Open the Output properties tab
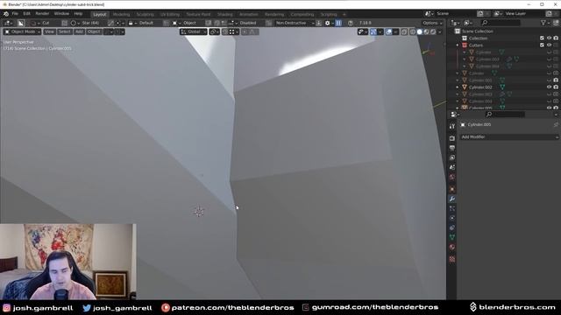Viewport: 561px width, 315px height. [x=452, y=148]
